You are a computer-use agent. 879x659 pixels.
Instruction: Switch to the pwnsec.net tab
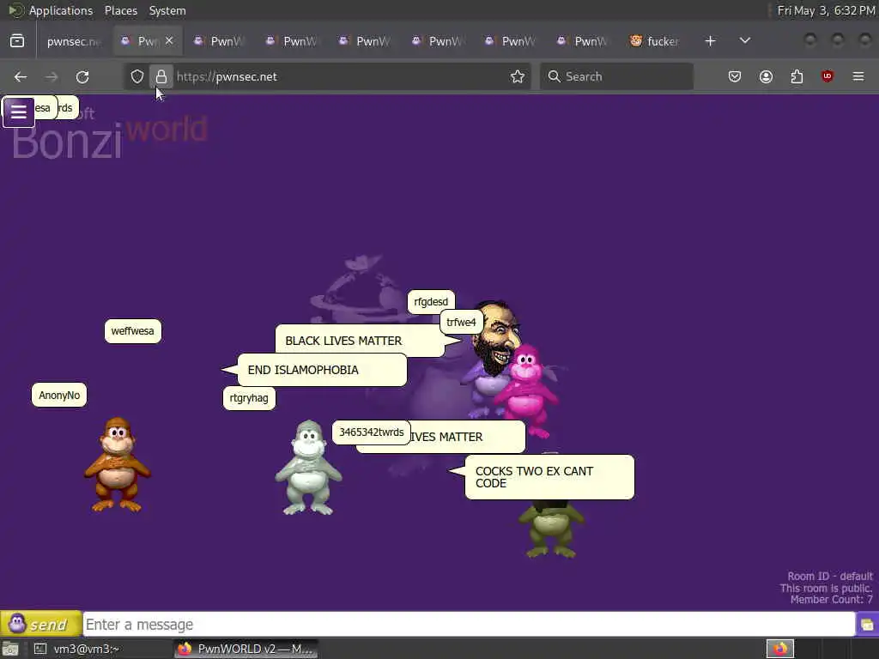(73, 41)
